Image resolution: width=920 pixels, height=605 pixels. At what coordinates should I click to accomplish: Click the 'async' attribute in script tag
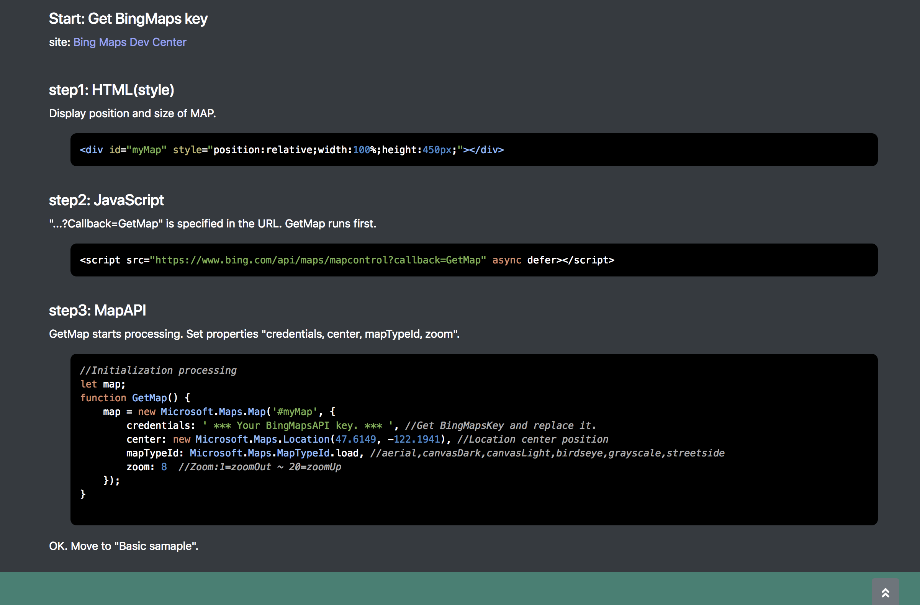click(506, 260)
